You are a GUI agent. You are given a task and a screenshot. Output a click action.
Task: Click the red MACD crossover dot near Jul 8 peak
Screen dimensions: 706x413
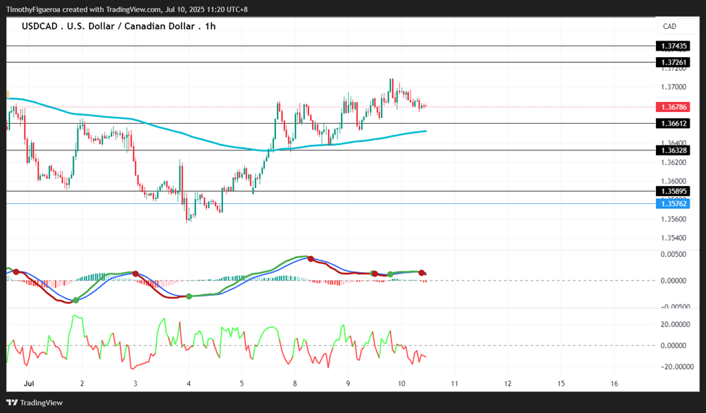(x=310, y=259)
